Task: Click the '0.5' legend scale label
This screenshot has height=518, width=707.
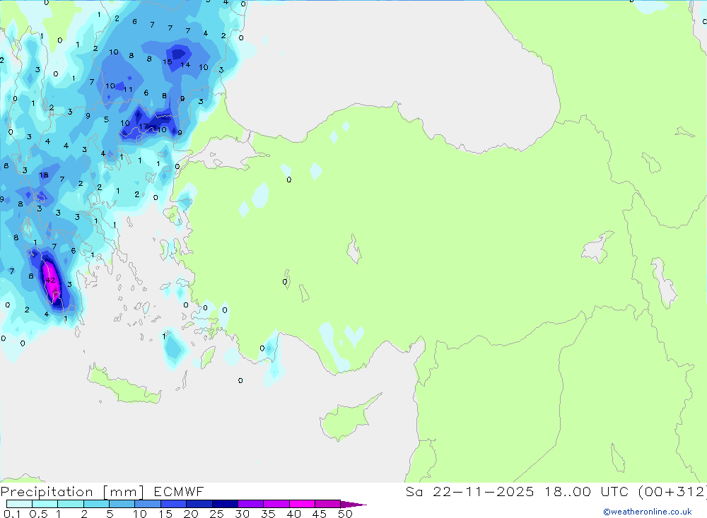Action: pos(39,514)
